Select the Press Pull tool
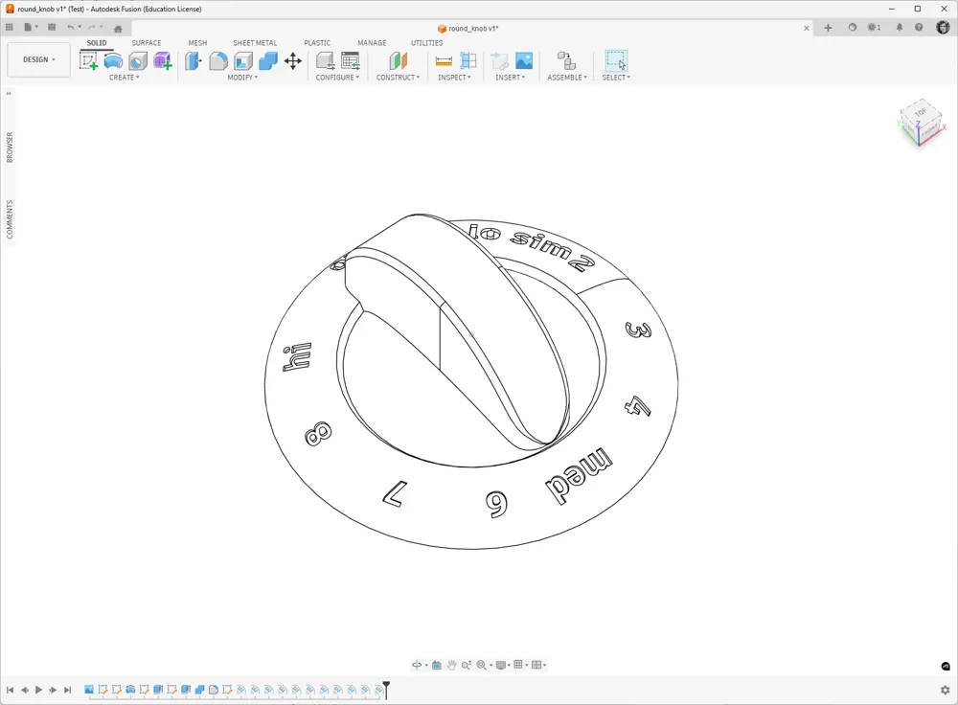The width and height of the screenshot is (958, 705). coord(194,60)
